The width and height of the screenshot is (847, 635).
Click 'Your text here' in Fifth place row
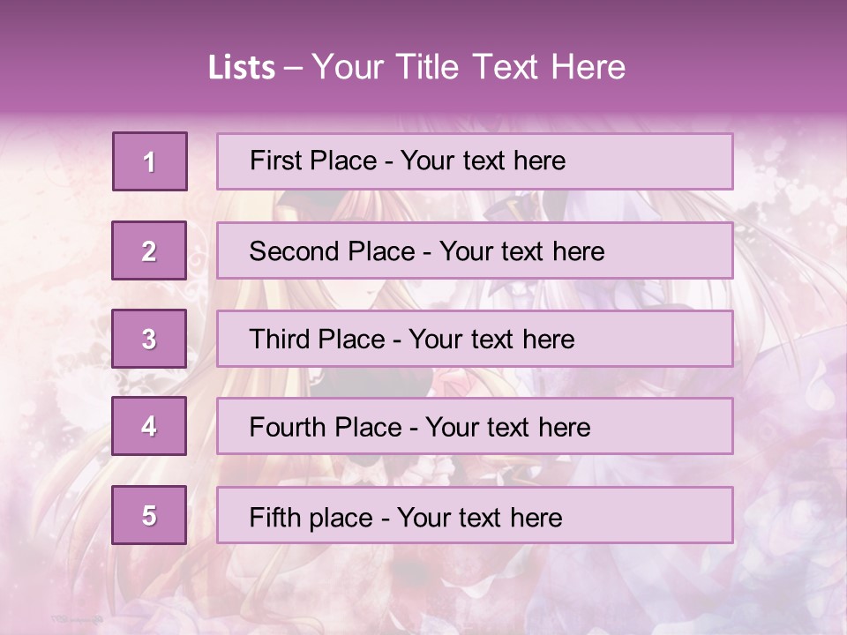(480, 518)
